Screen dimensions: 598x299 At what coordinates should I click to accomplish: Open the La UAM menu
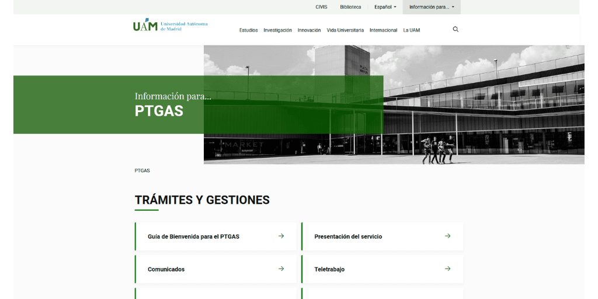pyautogui.click(x=412, y=30)
